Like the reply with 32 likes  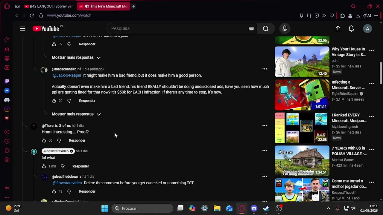54,44
